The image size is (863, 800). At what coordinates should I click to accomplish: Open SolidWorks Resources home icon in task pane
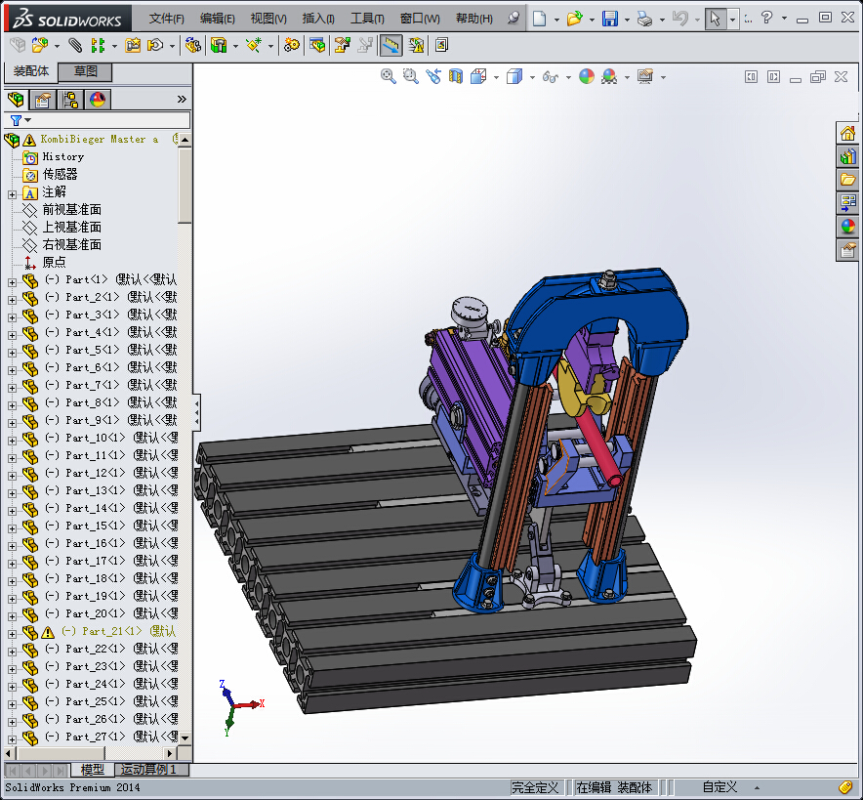click(847, 135)
